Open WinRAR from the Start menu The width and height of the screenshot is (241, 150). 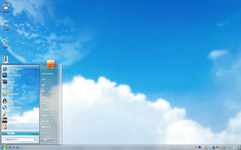[20, 82]
